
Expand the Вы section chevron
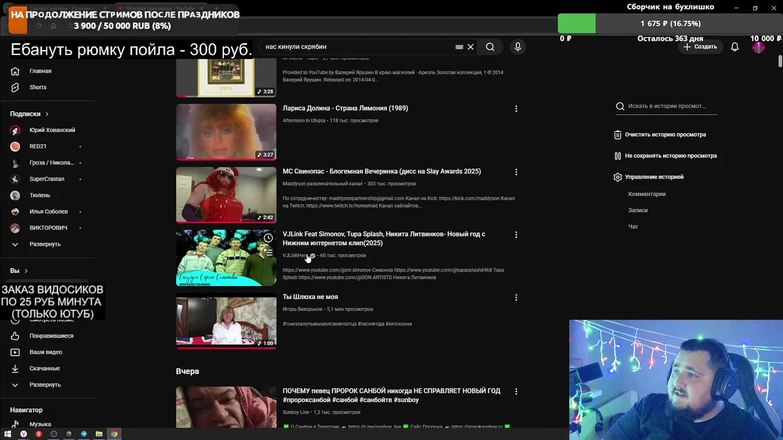[26, 271]
